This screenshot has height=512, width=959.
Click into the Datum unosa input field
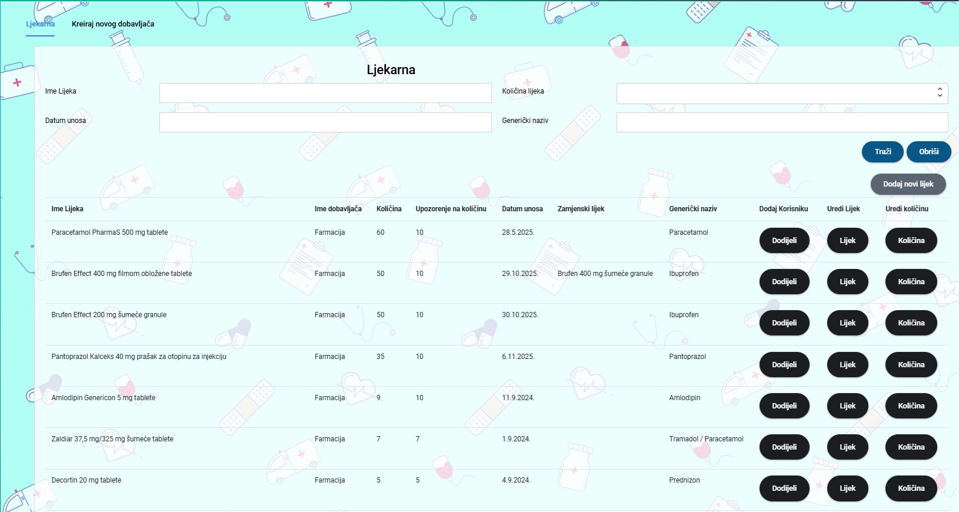(x=325, y=122)
